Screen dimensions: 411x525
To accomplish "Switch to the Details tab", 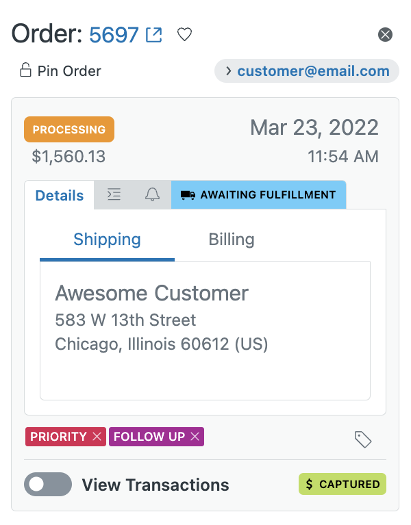I will click(x=60, y=196).
